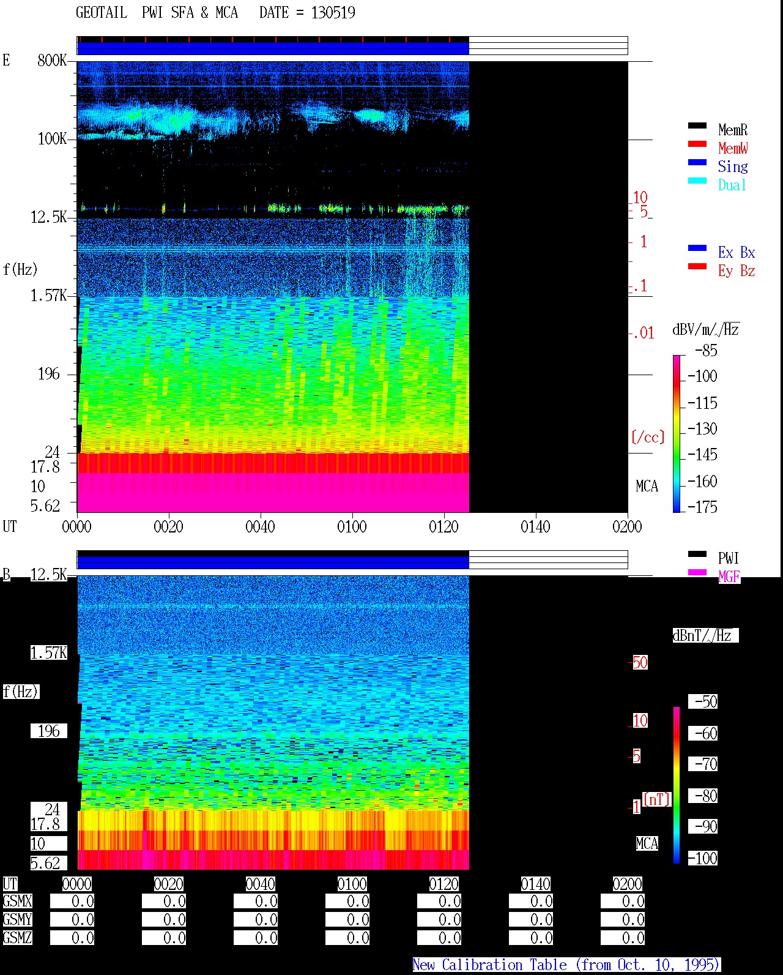Click the B panel 1.57K frequency label

49,652
